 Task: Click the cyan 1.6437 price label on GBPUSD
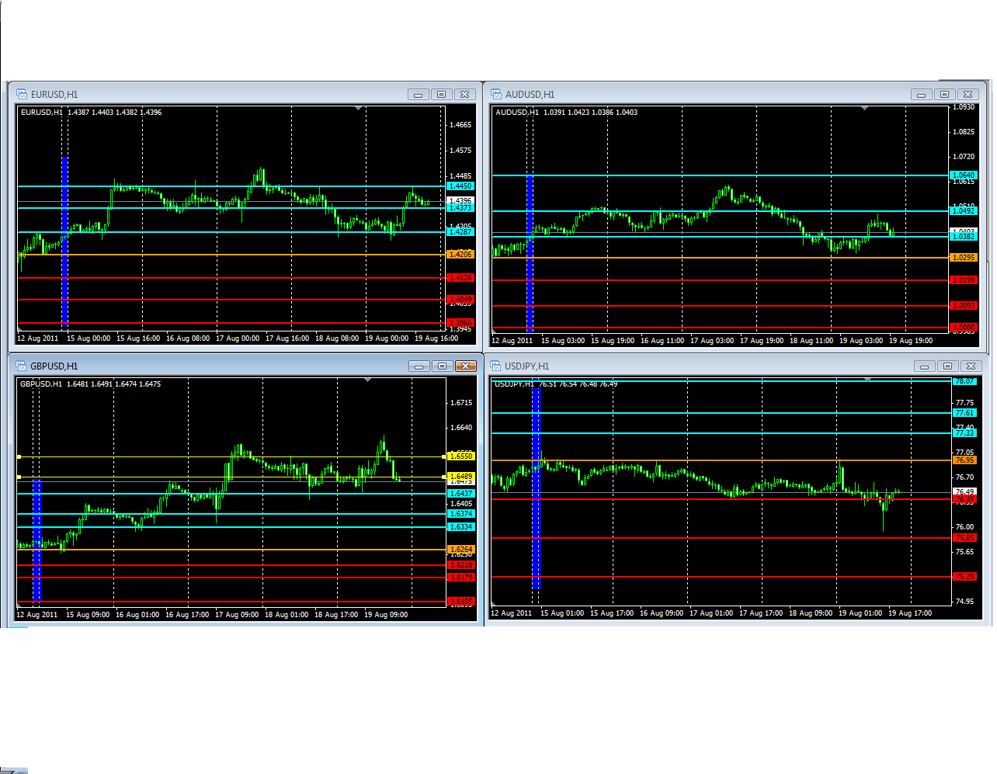[461, 494]
